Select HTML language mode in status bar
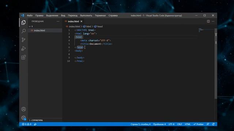 (x=188, y=124)
